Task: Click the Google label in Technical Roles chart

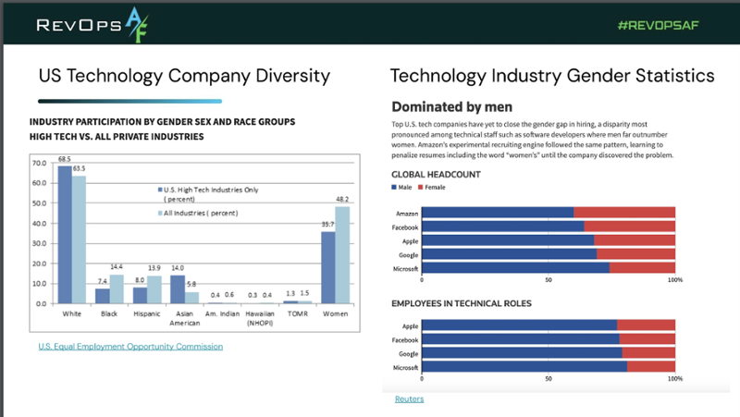Action: (x=408, y=354)
